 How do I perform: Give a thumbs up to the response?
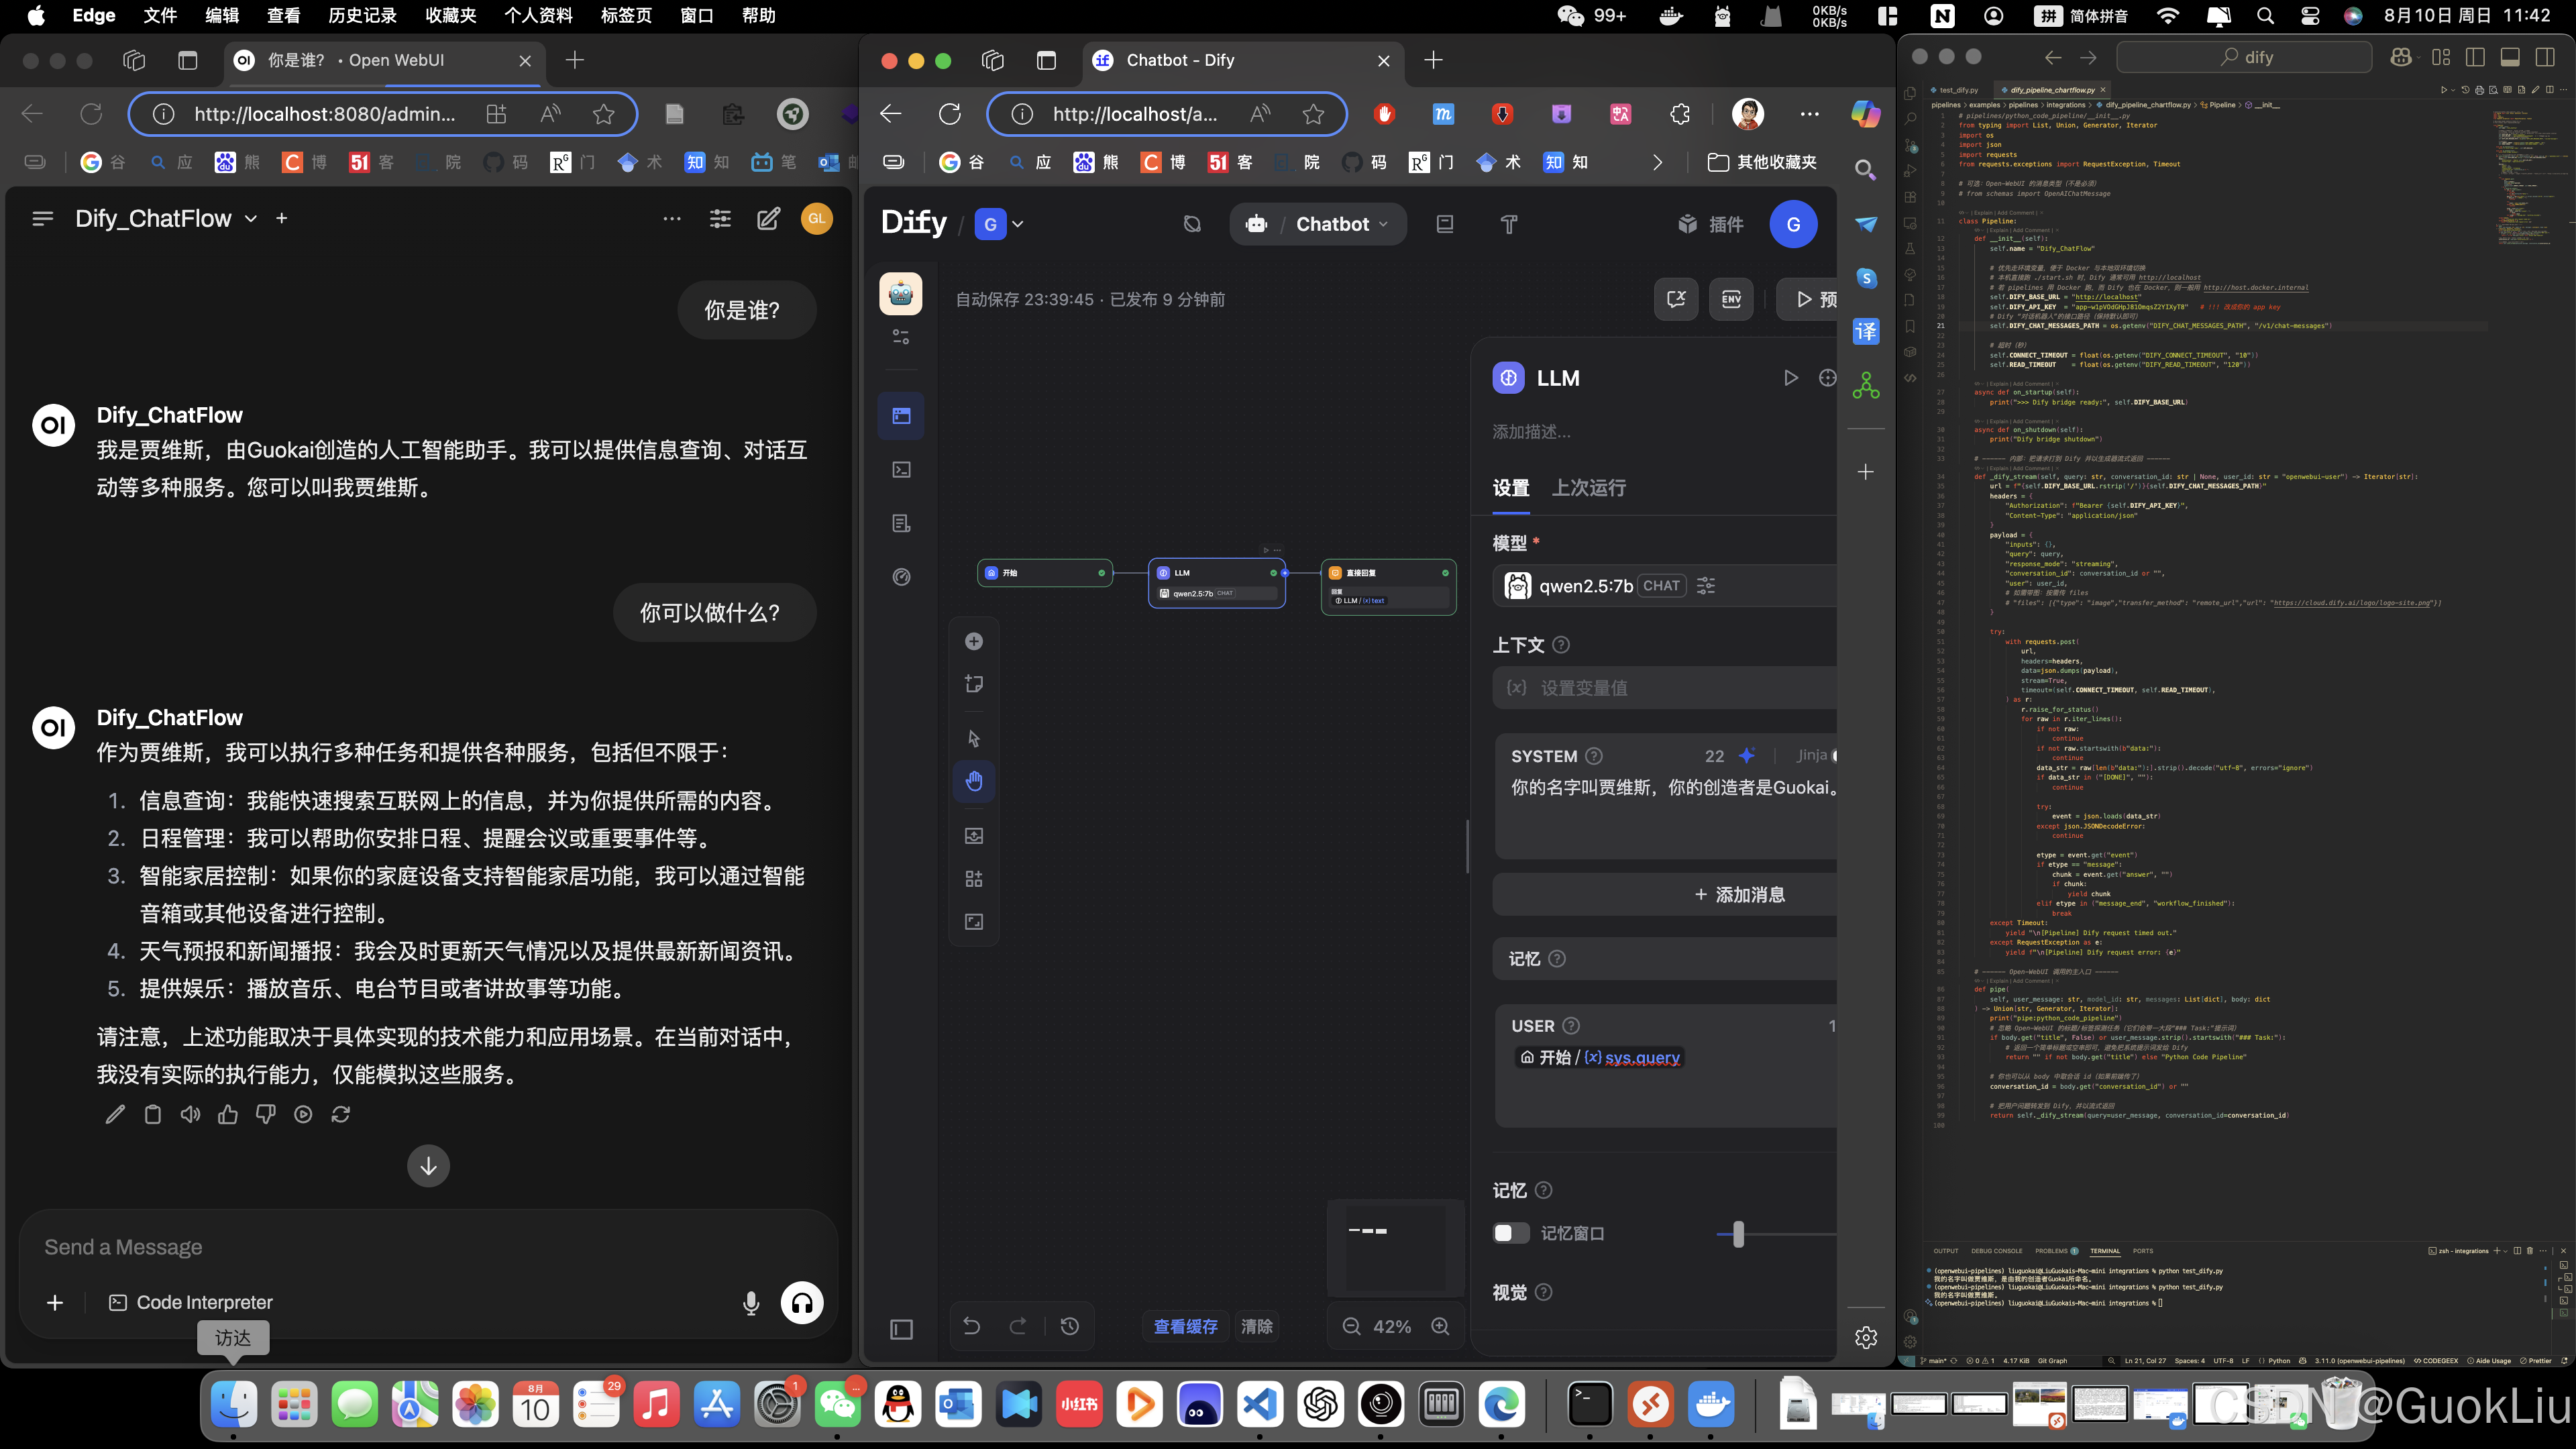tap(228, 1114)
